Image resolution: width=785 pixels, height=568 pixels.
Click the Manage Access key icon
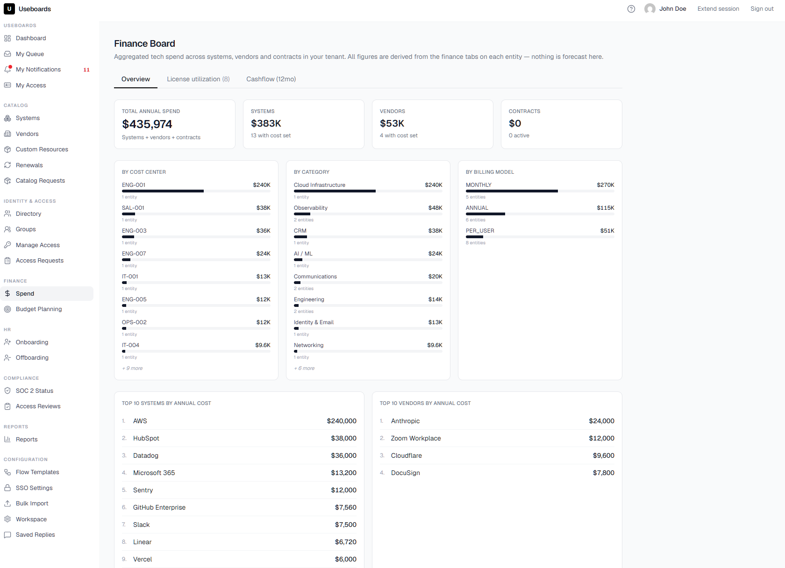pyautogui.click(x=7, y=245)
